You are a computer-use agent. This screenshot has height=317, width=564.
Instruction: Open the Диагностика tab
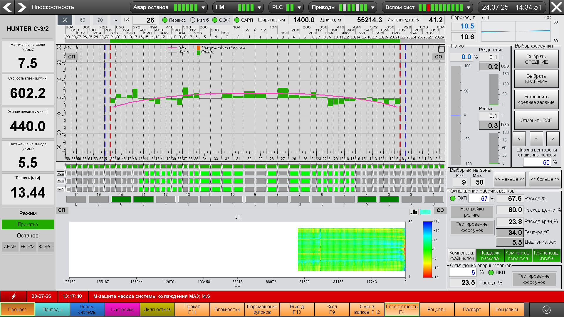[157, 309]
